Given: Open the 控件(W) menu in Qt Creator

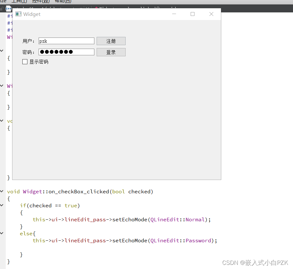Looking at the screenshot, I should pyautogui.click(x=41, y=2).
